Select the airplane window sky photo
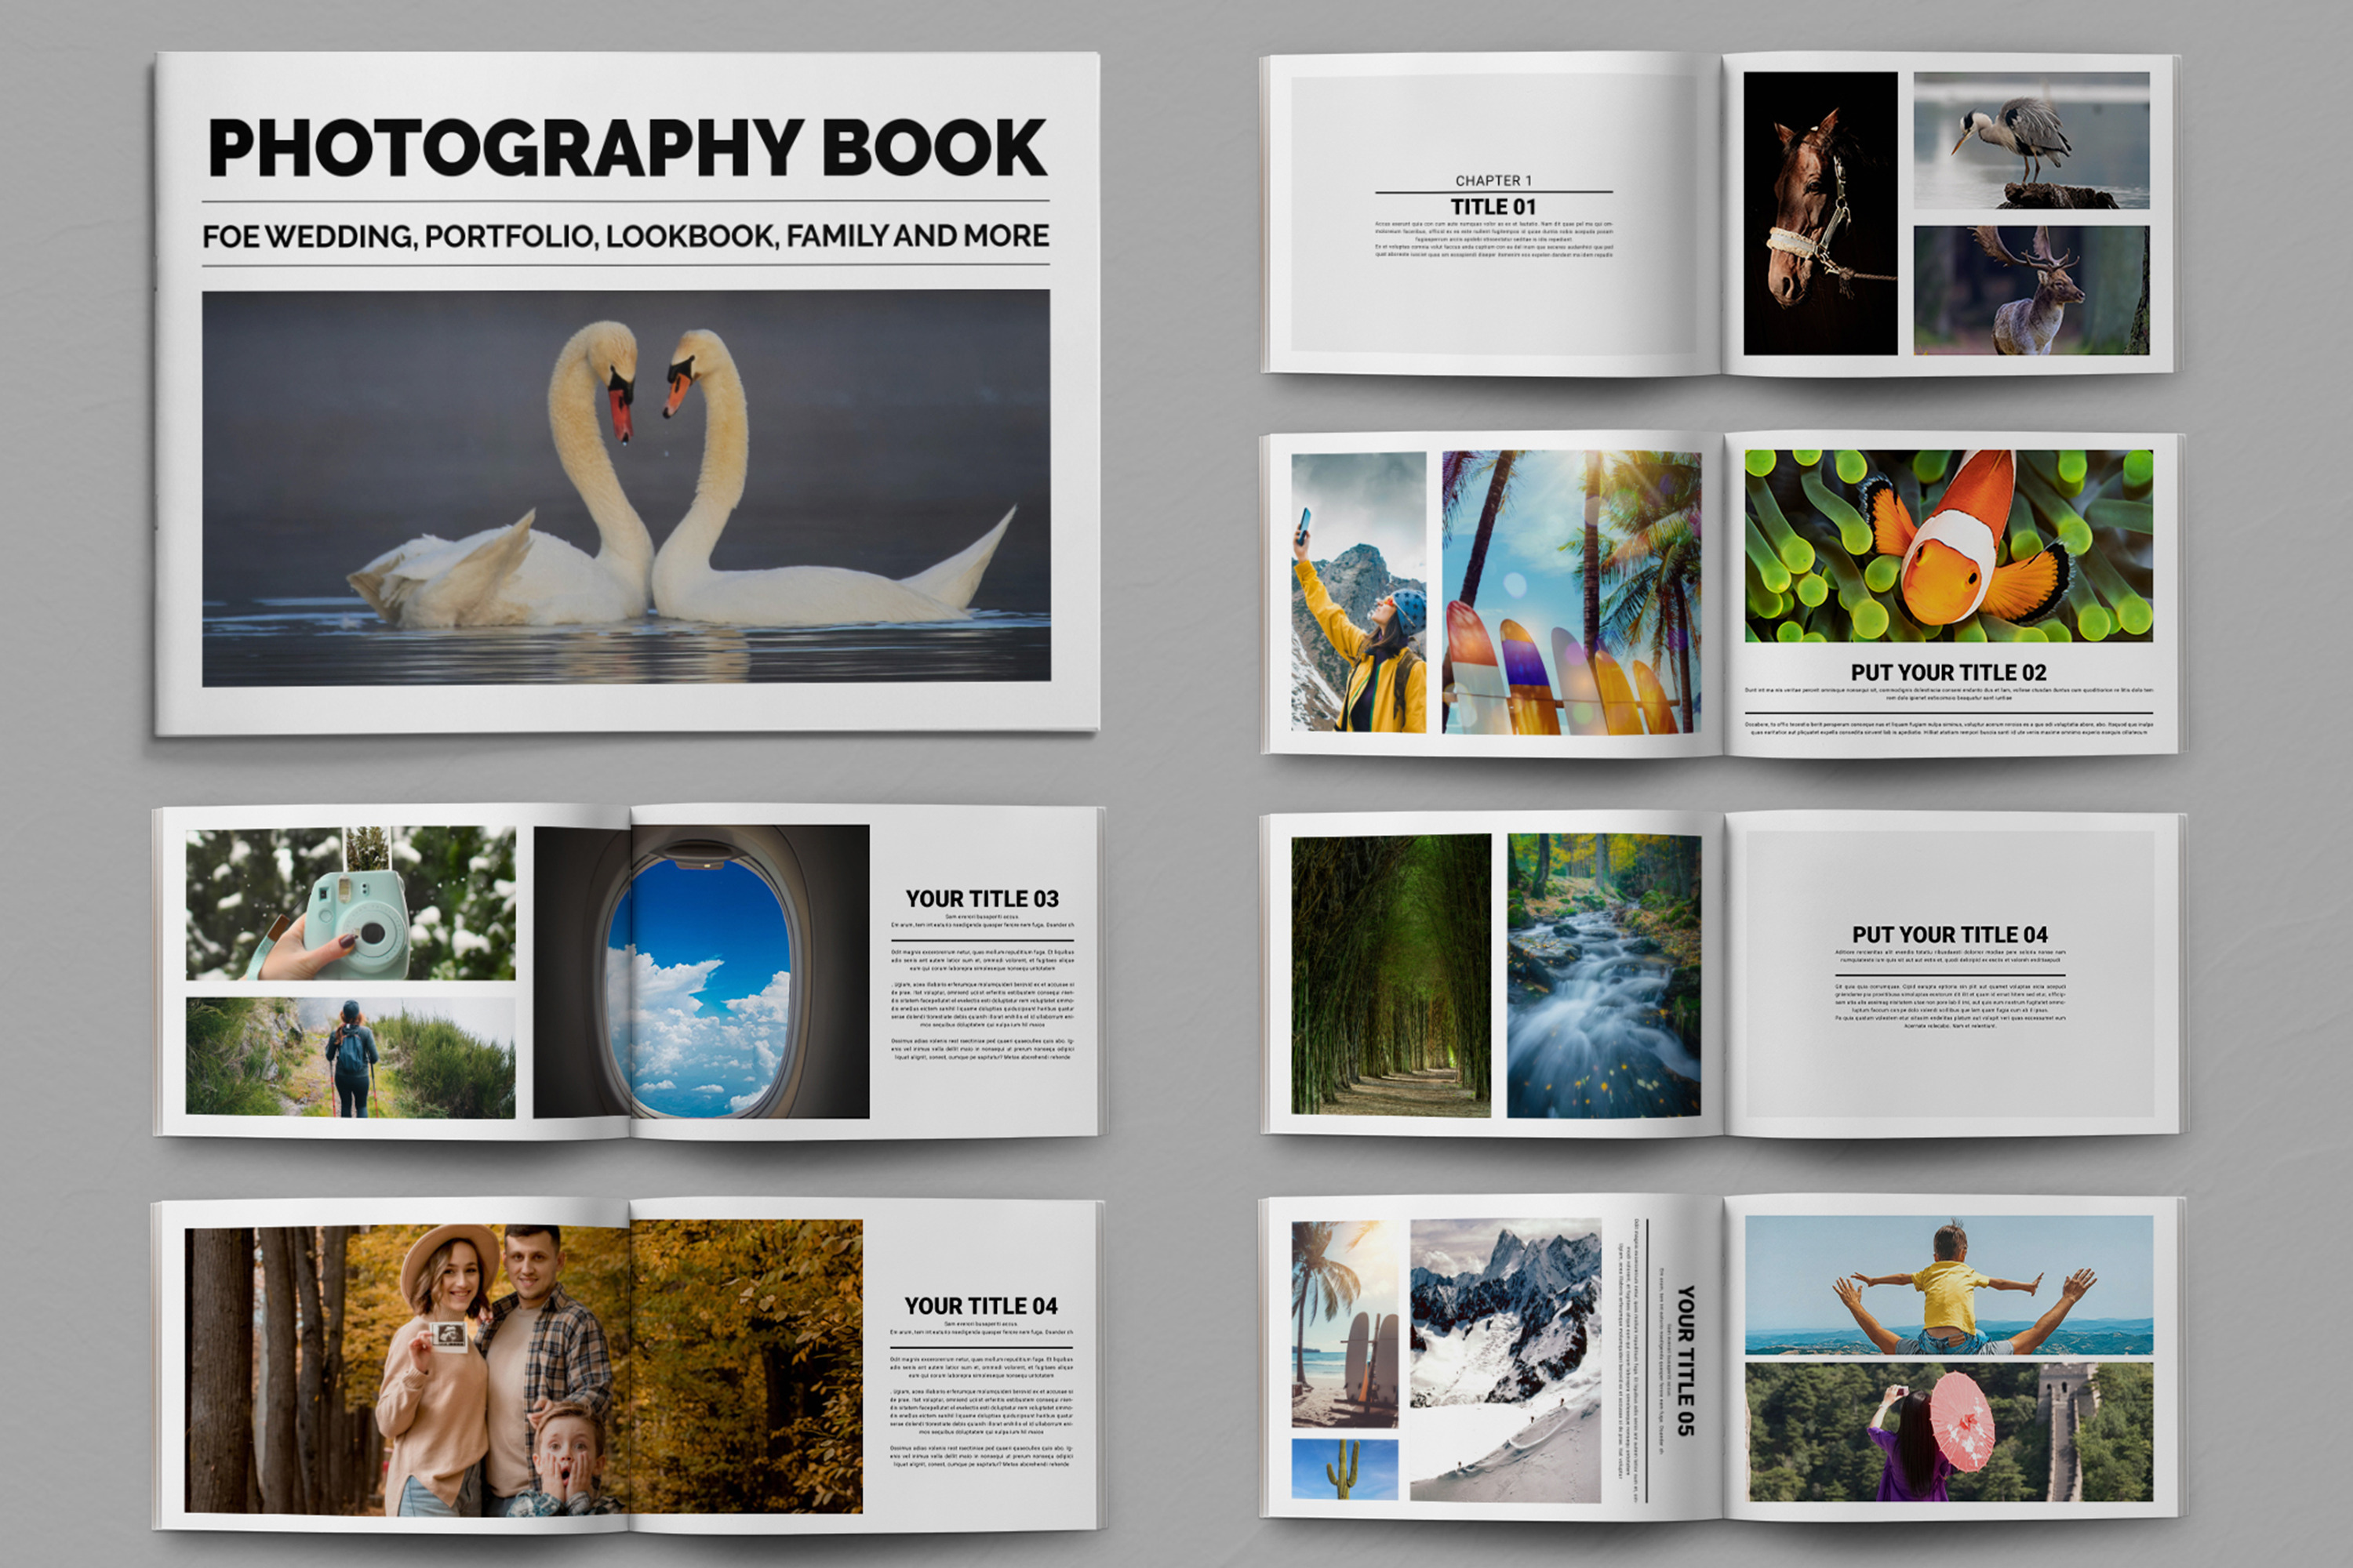Image resolution: width=2353 pixels, height=1568 pixels. (700, 971)
